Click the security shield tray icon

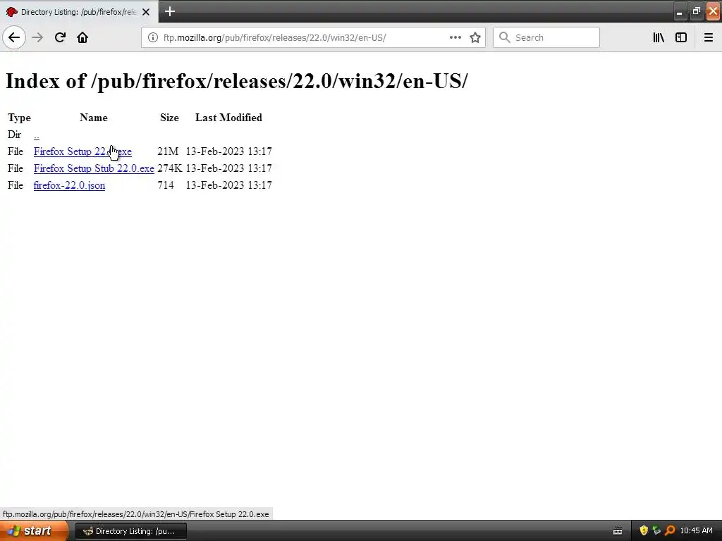coord(644,531)
